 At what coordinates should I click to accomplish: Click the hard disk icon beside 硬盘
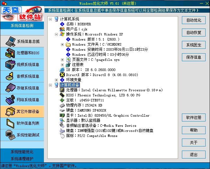point(62,110)
